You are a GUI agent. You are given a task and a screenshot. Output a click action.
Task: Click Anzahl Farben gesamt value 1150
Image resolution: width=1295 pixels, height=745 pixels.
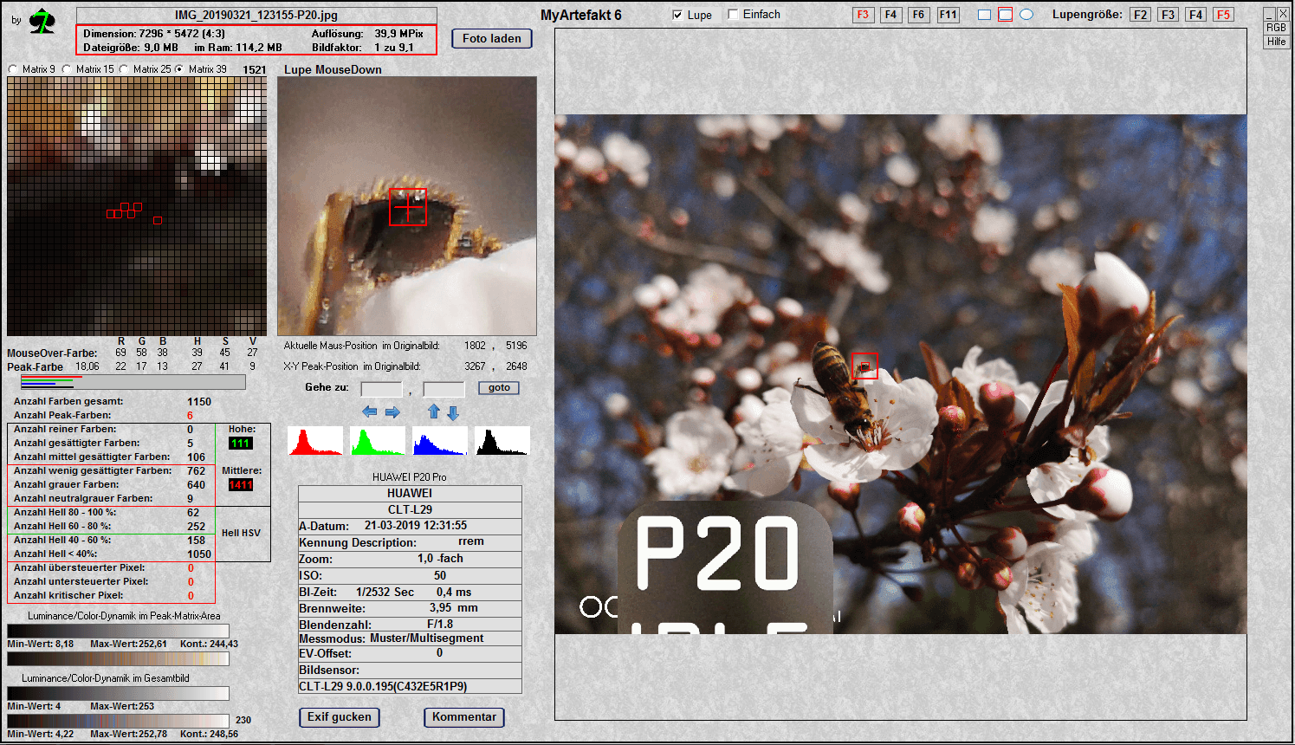coord(199,402)
